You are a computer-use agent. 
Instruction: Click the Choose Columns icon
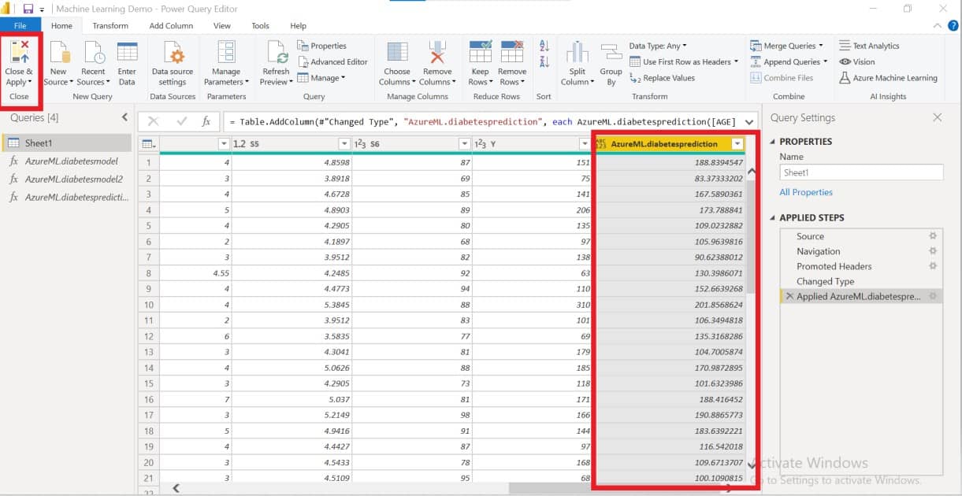pyautogui.click(x=397, y=52)
